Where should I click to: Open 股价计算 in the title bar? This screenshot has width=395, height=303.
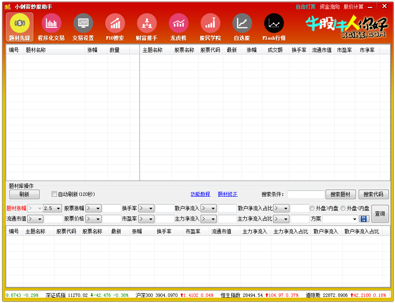click(x=353, y=7)
